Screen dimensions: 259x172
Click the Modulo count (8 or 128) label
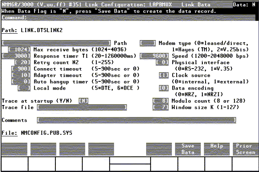pos(209,101)
